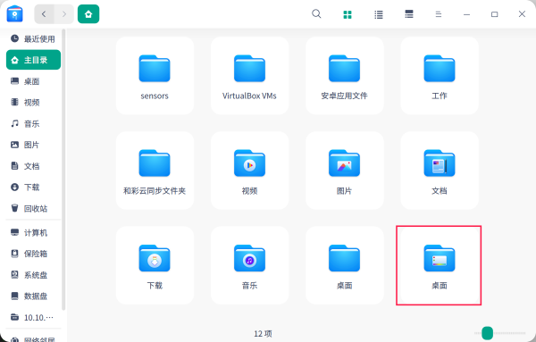Open 回收站 in the sidebar
The width and height of the screenshot is (536, 342).
[33, 208]
